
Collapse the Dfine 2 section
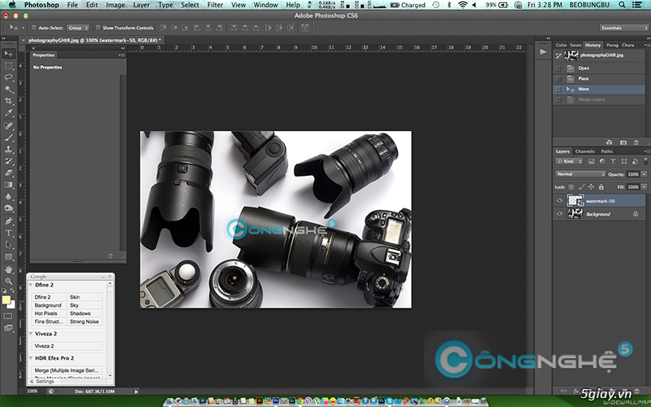tap(31, 286)
